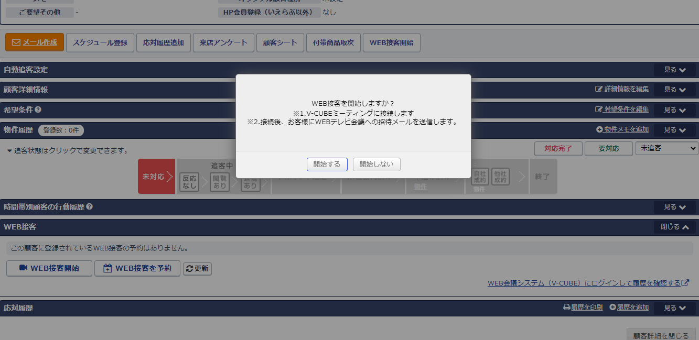Click the calendar icon on WEB接客を予約
The width and height of the screenshot is (699, 340).
point(106,268)
